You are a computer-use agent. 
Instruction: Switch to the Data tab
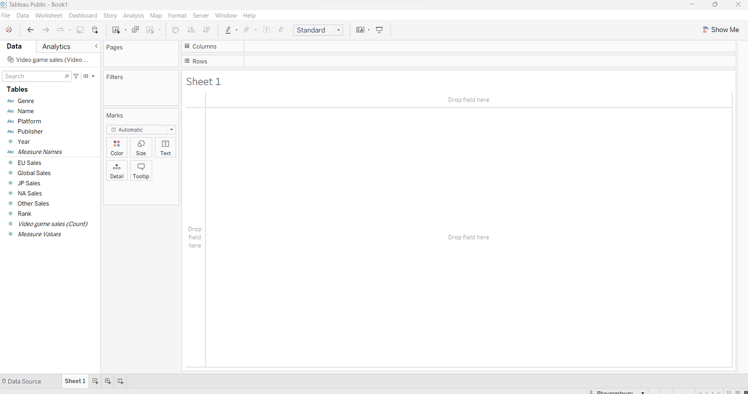[14, 46]
